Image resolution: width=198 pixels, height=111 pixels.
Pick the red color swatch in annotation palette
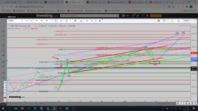(x=5, y=98)
